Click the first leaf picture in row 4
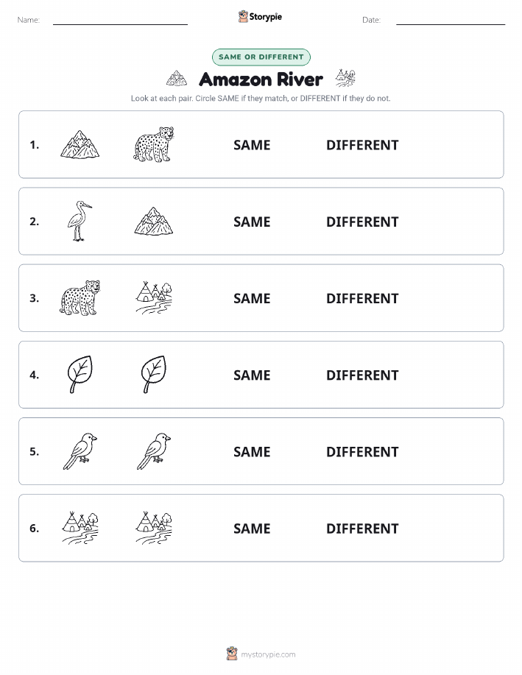Image resolution: width=522 pixels, height=675 pixels. 80,374
